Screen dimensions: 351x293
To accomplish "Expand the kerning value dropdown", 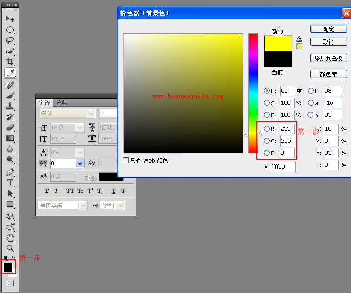I will 80,163.
